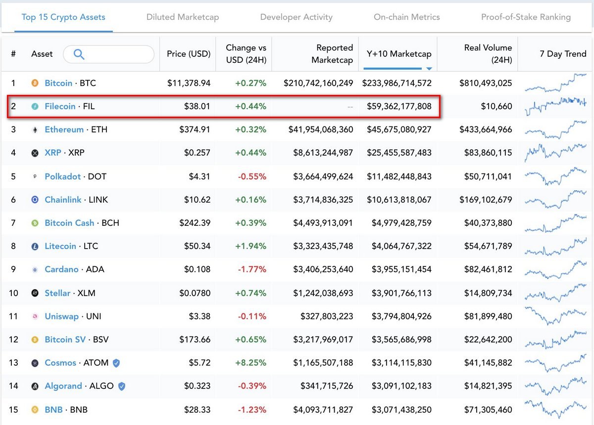Viewport: 594px width, 425px height.
Task: Click the Litecoin logo icon
Action: [35, 247]
